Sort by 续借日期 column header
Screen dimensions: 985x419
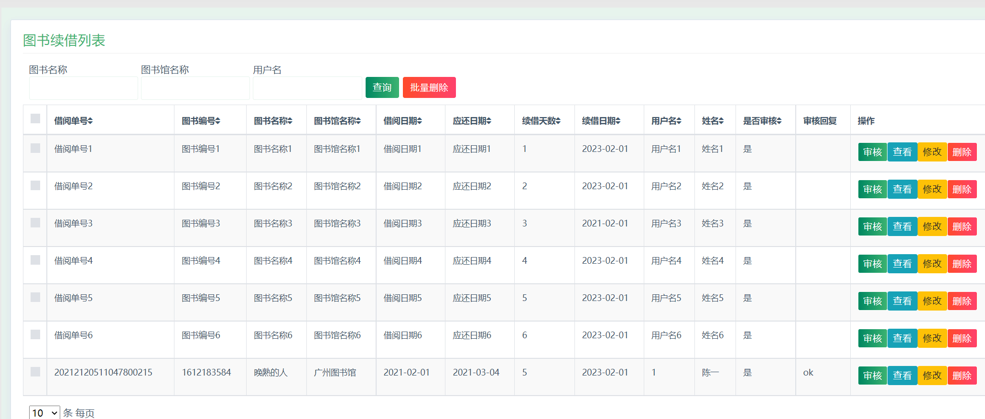tap(601, 121)
